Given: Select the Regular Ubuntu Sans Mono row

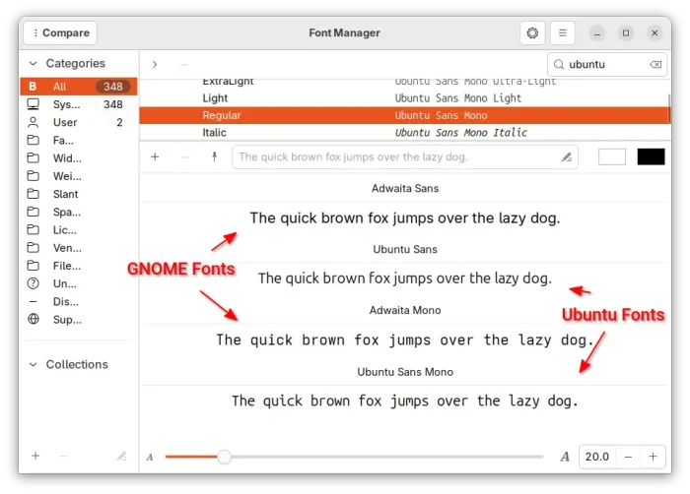Looking at the screenshot, I should click(x=405, y=115).
